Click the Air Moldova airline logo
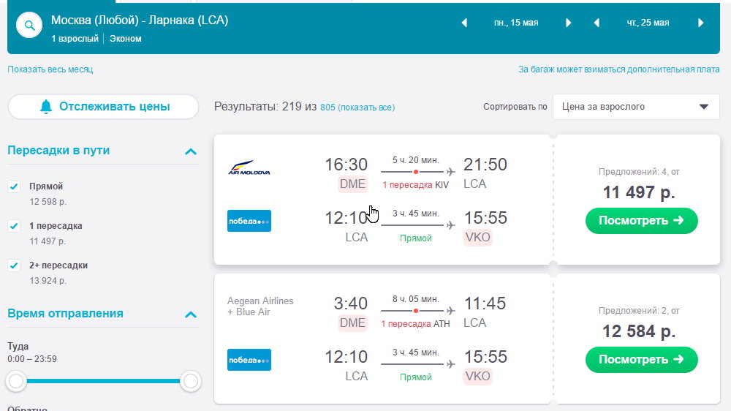The image size is (731, 411). tap(249, 167)
